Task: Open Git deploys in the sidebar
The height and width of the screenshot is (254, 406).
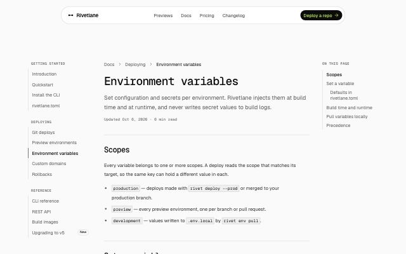Action: pyautogui.click(x=43, y=133)
